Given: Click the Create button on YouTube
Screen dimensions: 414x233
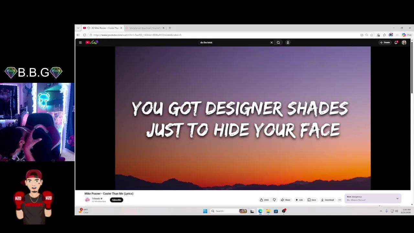Looking at the screenshot, I should 385,42.
